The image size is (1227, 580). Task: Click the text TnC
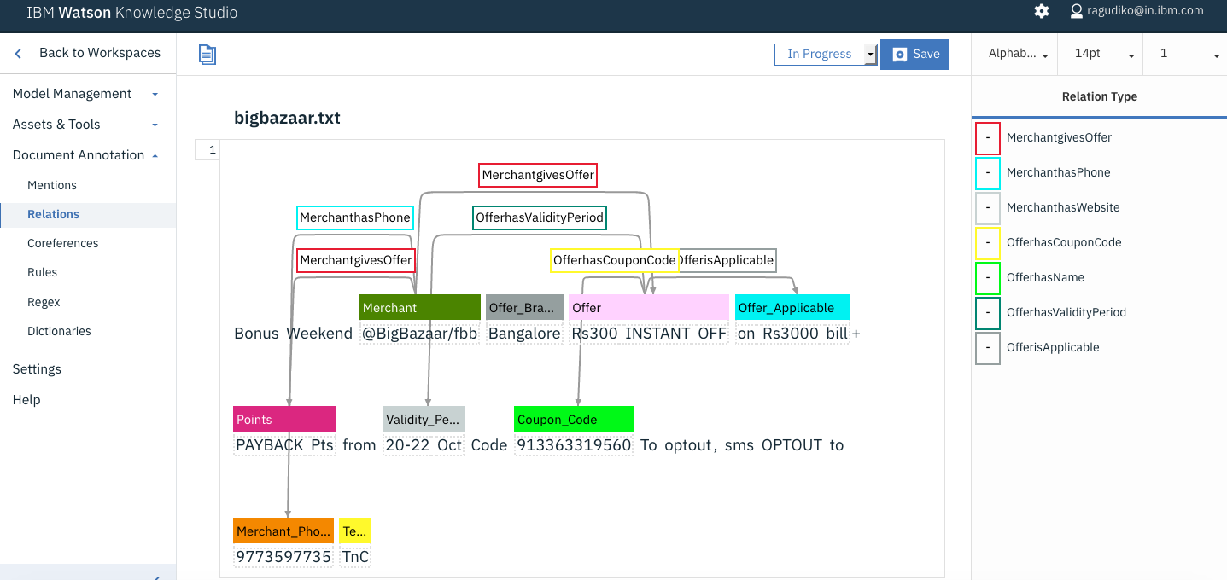(355, 556)
